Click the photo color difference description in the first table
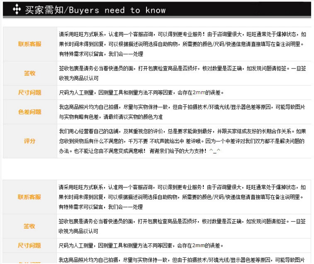The image size is (314, 264). click(x=183, y=111)
